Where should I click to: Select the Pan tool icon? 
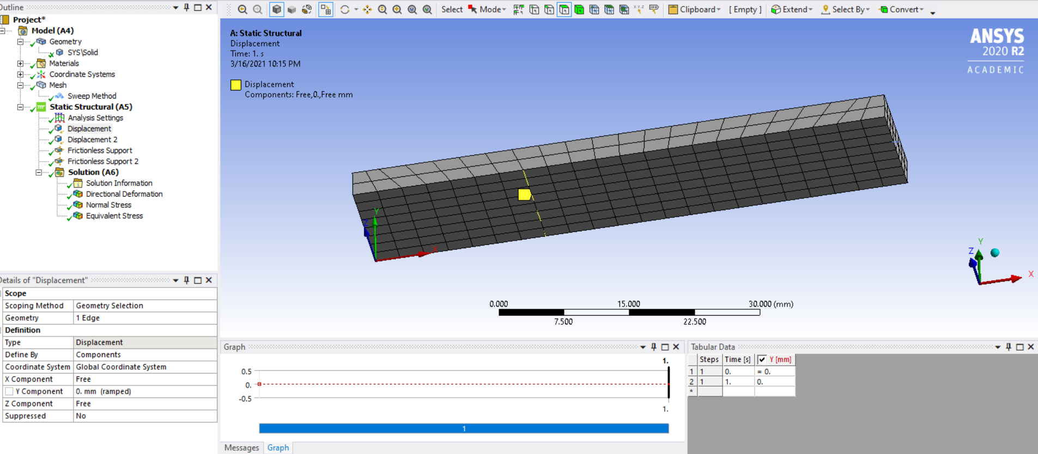pos(367,9)
